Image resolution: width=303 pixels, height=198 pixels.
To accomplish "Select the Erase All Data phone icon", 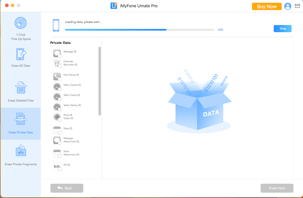I will pyautogui.click(x=21, y=54).
